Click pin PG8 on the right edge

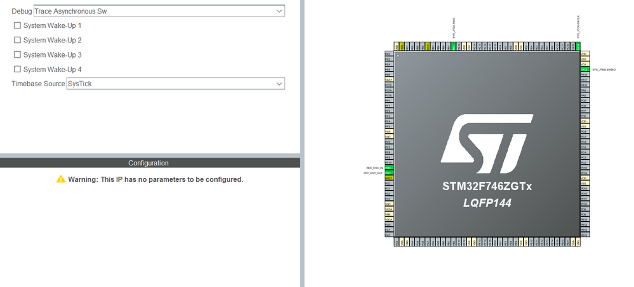(584, 131)
